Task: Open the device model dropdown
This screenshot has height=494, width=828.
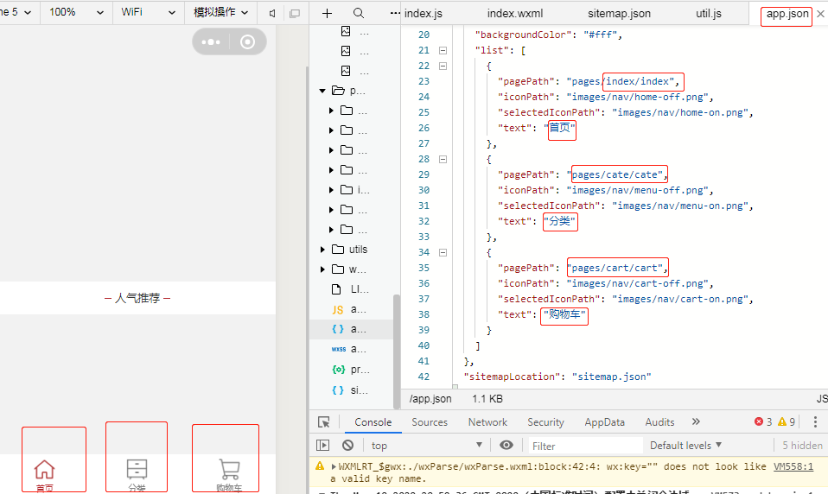Action: (17, 12)
